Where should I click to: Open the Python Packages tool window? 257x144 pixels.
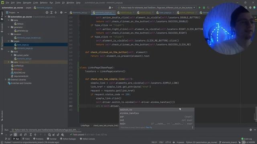(68, 139)
